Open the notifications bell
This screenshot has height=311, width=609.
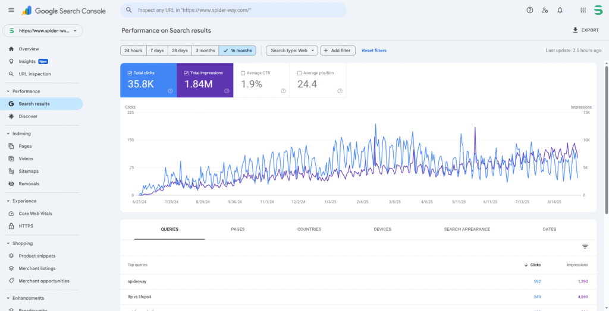point(560,10)
